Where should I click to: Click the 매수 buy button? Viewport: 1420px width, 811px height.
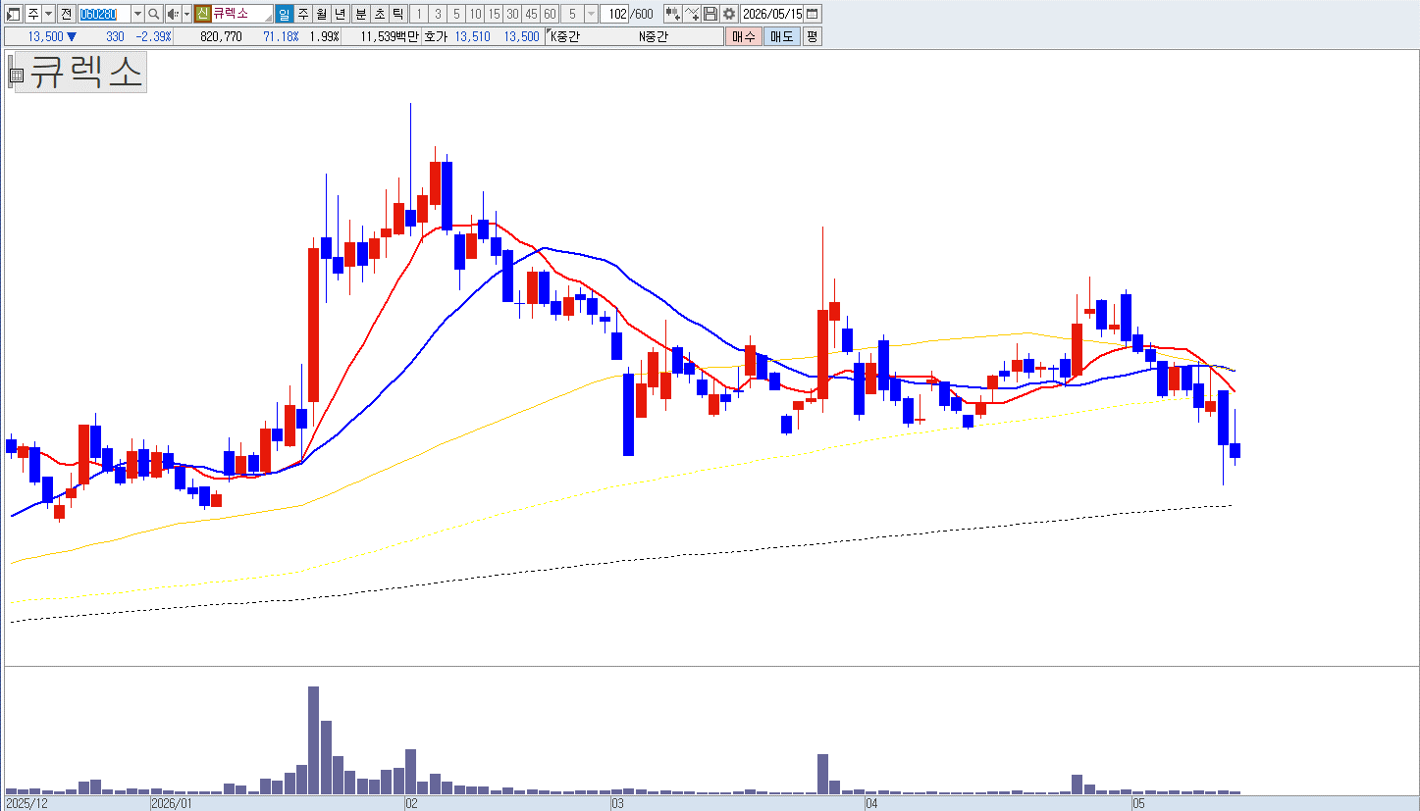(x=743, y=37)
